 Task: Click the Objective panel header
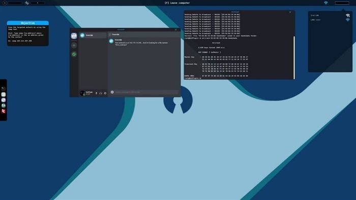click(x=27, y=23)
